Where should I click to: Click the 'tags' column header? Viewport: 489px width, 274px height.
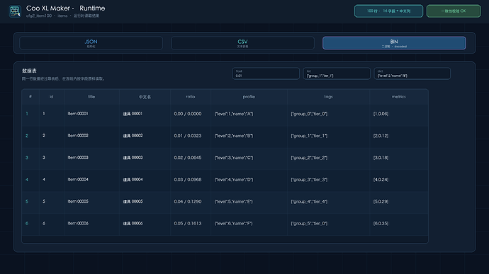click(x=328, y=97)
